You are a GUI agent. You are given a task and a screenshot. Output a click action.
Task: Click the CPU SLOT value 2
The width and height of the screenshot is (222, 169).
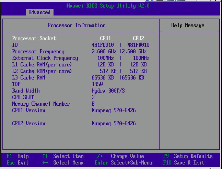click(x=93, y=97)
